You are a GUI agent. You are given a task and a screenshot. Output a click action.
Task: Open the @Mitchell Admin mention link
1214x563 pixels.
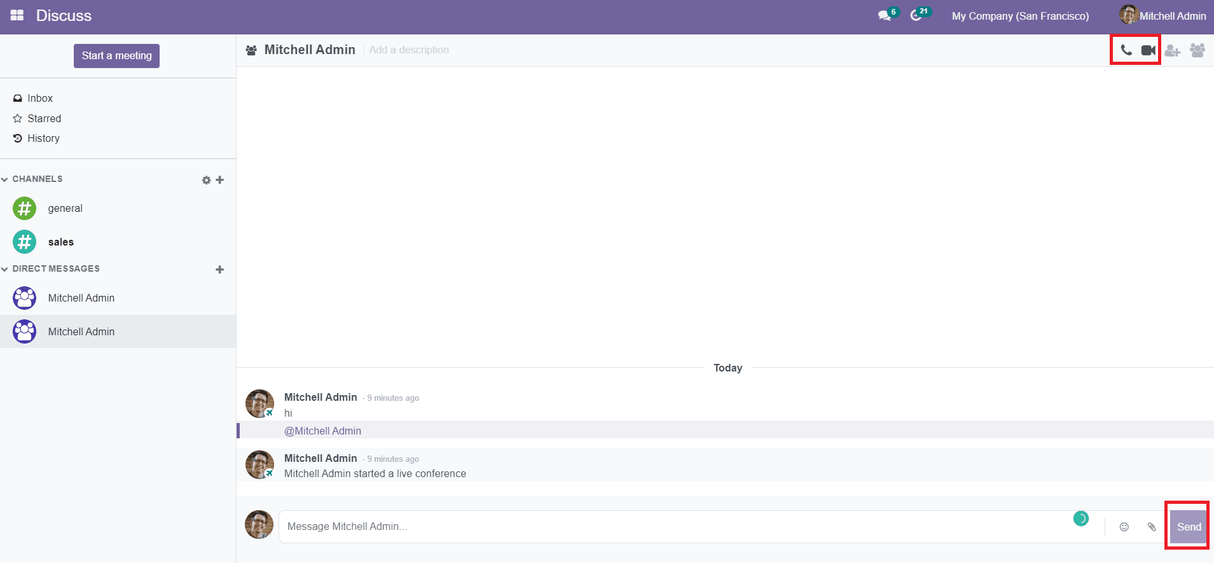point(322,431)
